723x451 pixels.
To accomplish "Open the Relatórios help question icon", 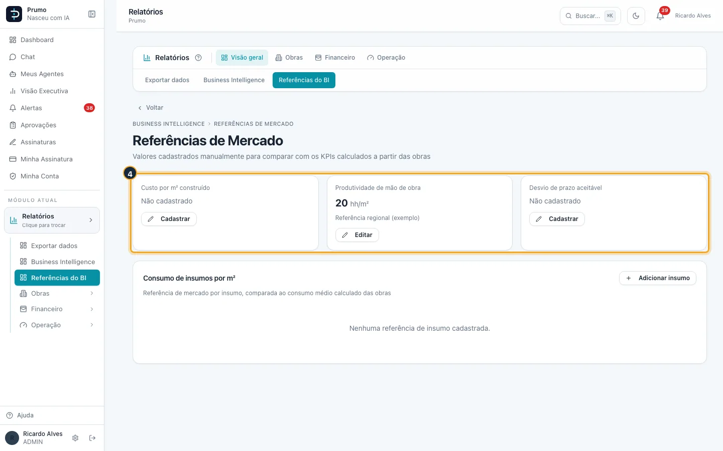I will coord(198,58).
